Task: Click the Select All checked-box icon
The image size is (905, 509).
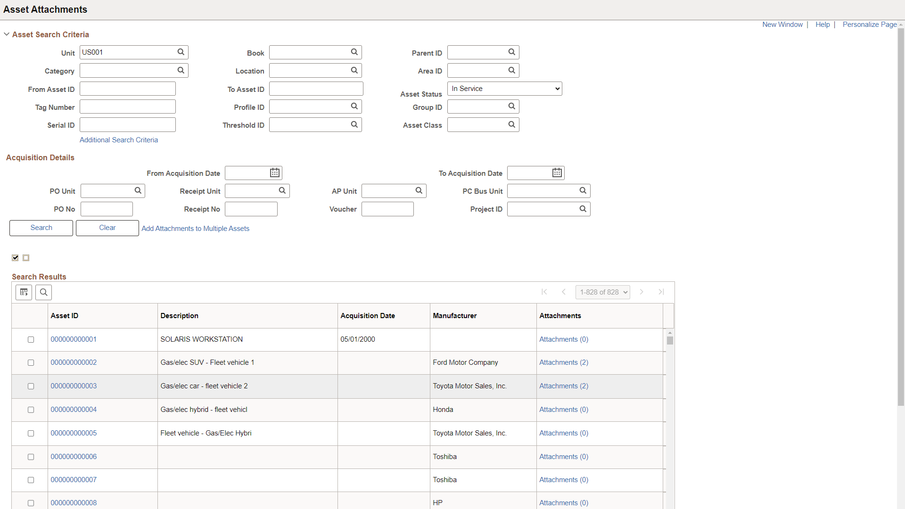Action: click(16, 258)
